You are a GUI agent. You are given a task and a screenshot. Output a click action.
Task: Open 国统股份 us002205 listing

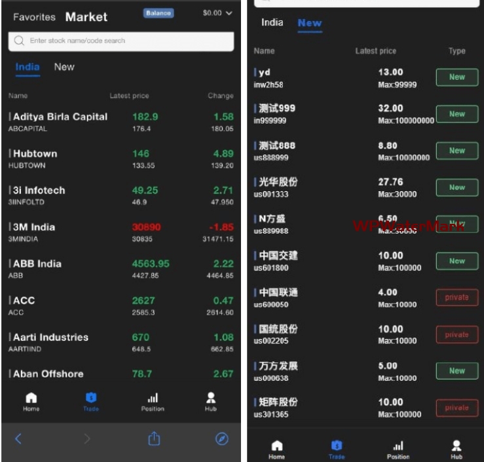tap(365, 334)
